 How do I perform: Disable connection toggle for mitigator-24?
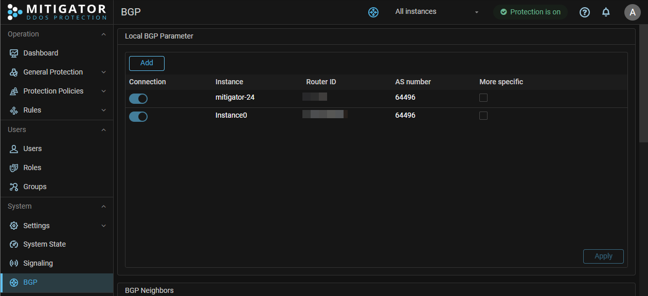[x=138, y=98]
